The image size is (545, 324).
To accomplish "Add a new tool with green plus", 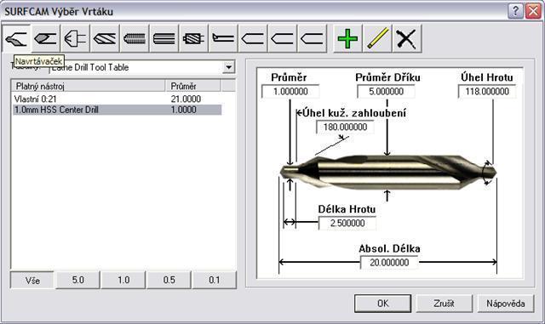I will tap(347, 38).
